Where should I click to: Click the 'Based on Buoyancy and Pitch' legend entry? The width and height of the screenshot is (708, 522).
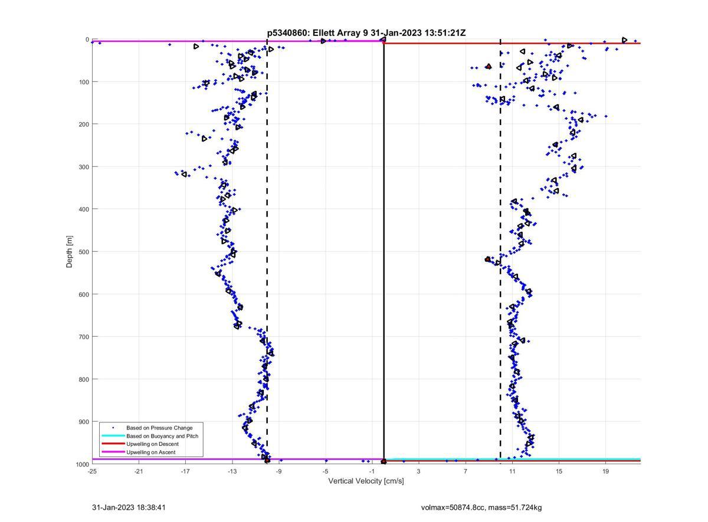pos(162,436)
